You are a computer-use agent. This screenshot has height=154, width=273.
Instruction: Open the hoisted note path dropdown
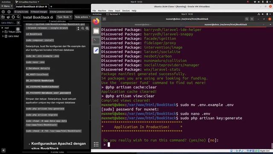[x=18, y=23]
